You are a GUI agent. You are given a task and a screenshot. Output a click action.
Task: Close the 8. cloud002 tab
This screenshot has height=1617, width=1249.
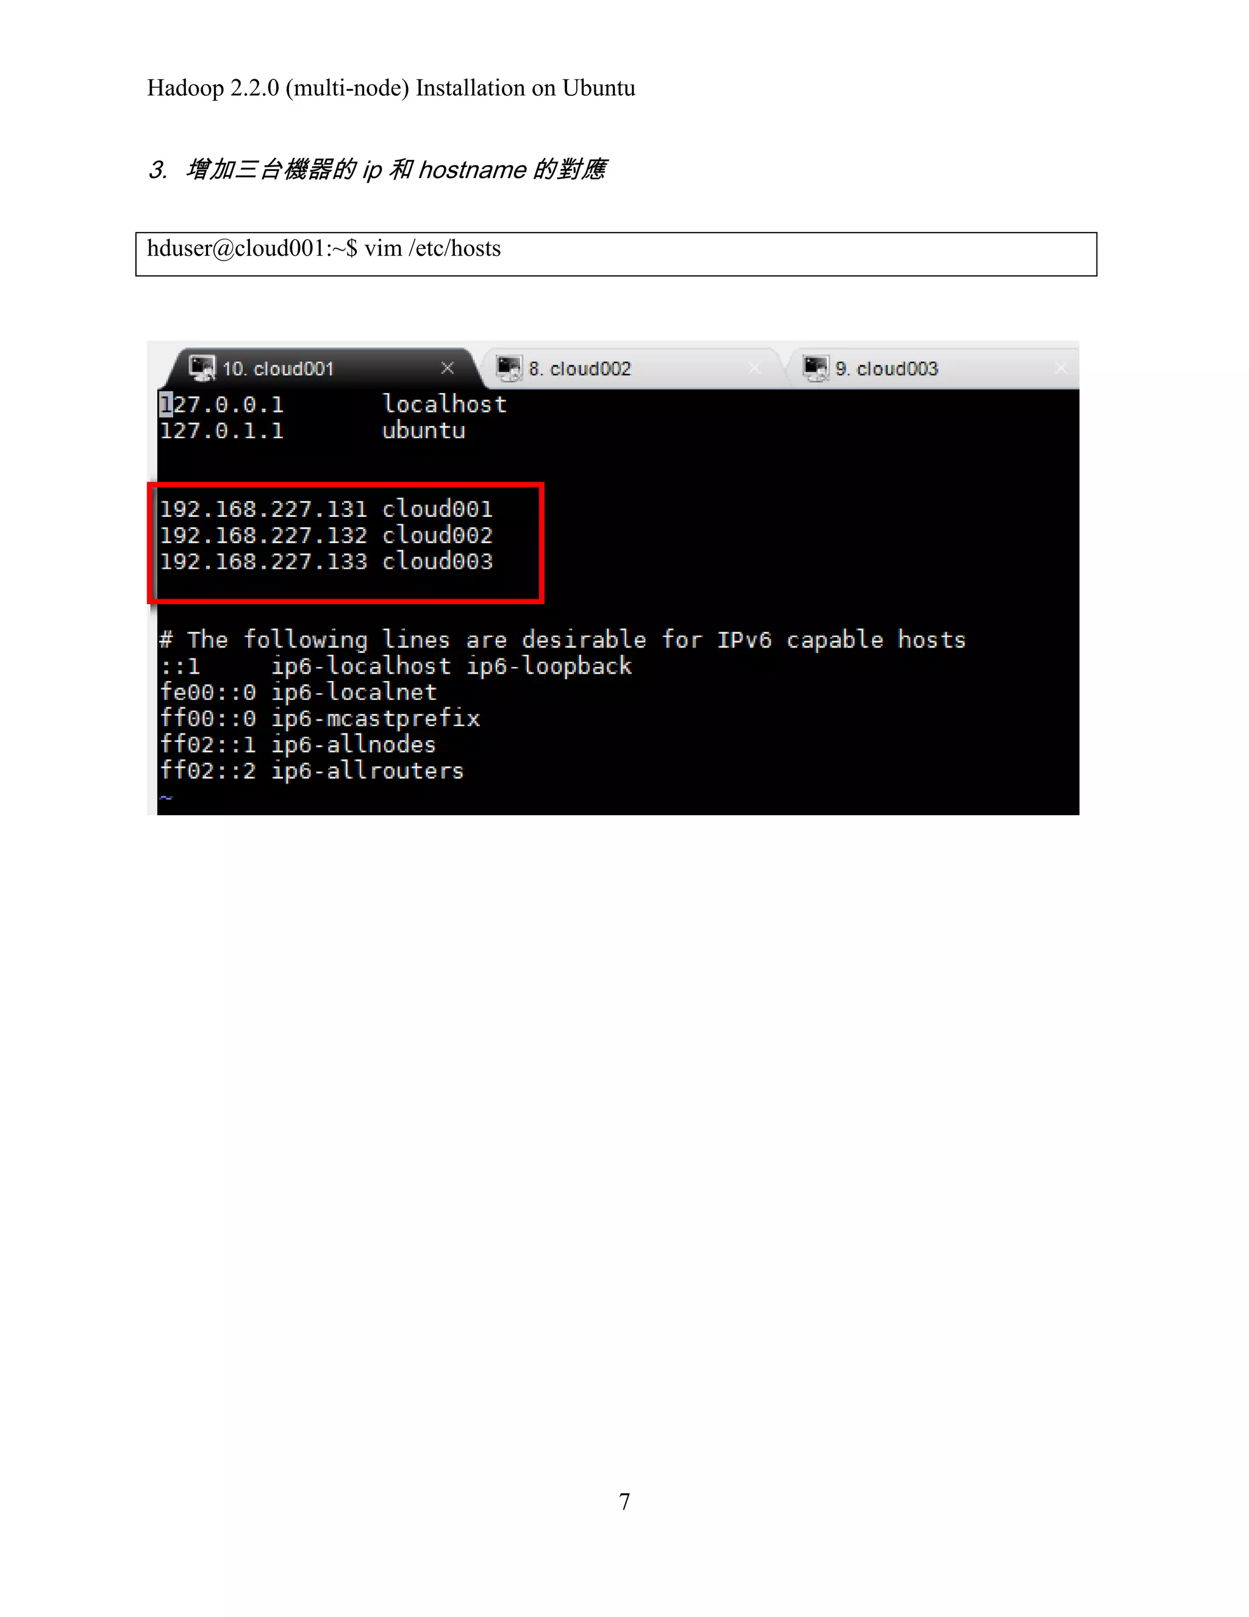coord(754,368)
